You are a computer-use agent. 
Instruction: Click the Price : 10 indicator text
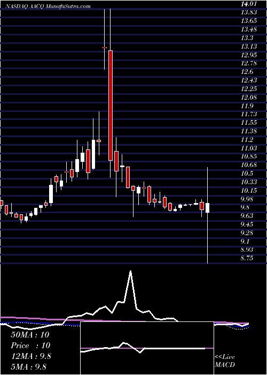point(30,346)
